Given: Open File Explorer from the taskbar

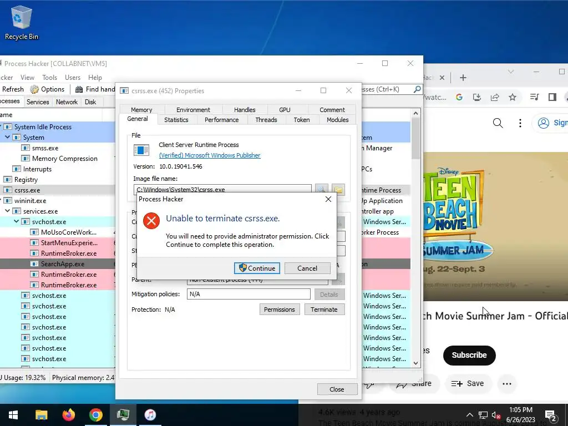Looking at the screenshot, I should [41, 415].
